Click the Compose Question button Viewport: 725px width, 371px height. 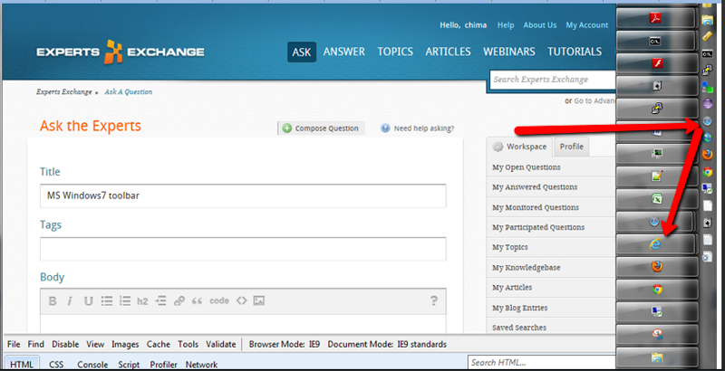[321, 128]
